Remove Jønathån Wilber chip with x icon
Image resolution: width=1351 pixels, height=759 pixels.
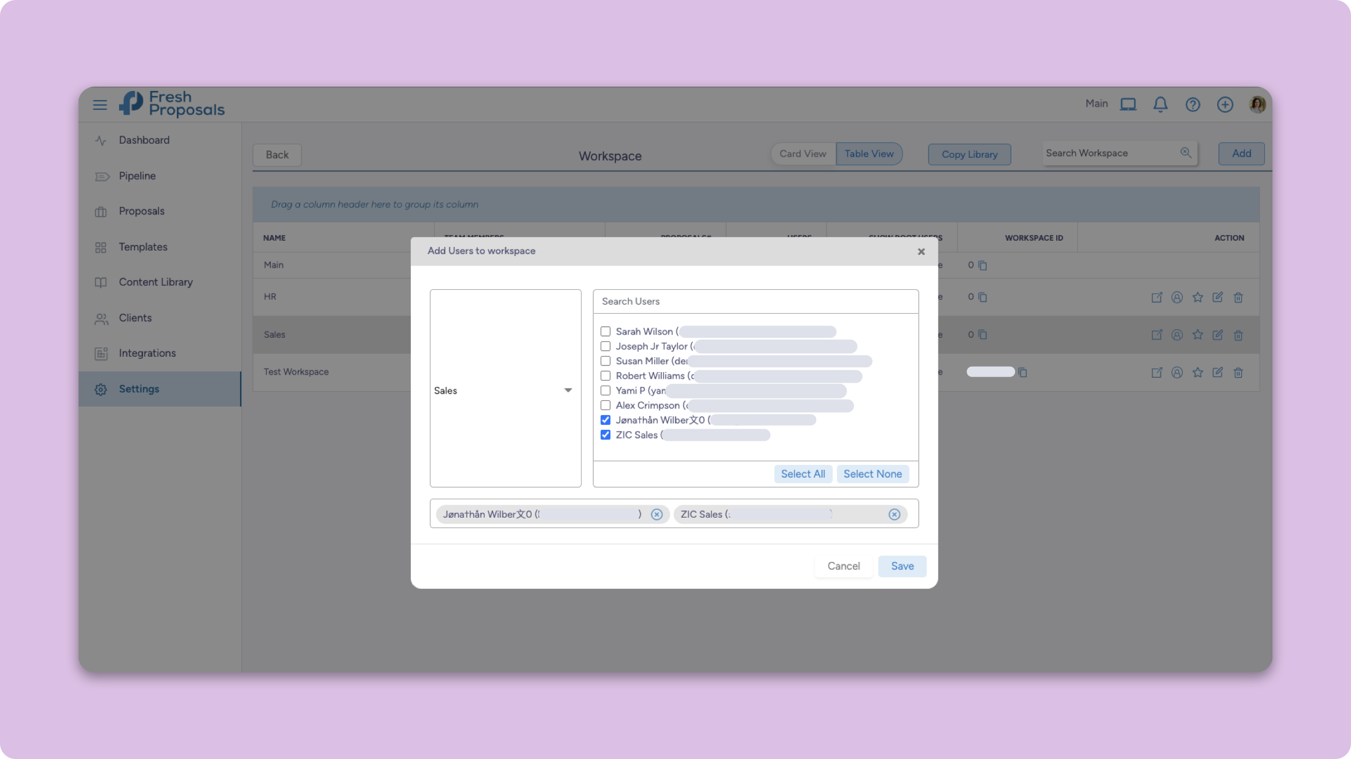(x=656, y=515)
